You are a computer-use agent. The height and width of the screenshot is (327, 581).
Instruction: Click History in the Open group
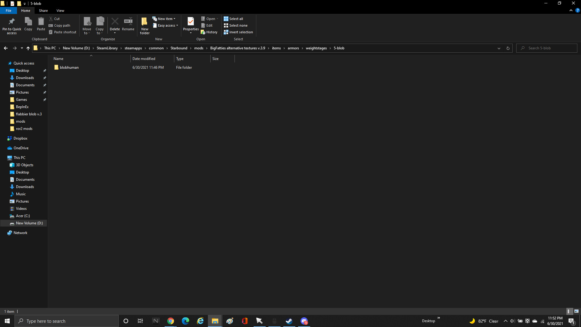(x=209, y=32)
